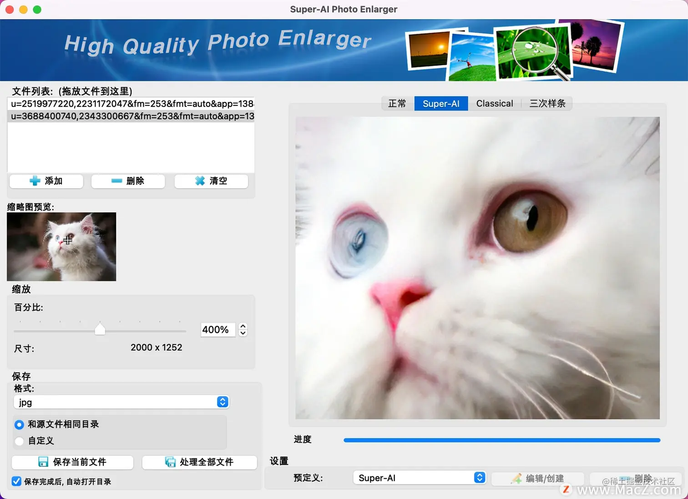Switch to the Super-AI preview tab
The width and height of the screenshot is (688, 499).
pos(441,104)
